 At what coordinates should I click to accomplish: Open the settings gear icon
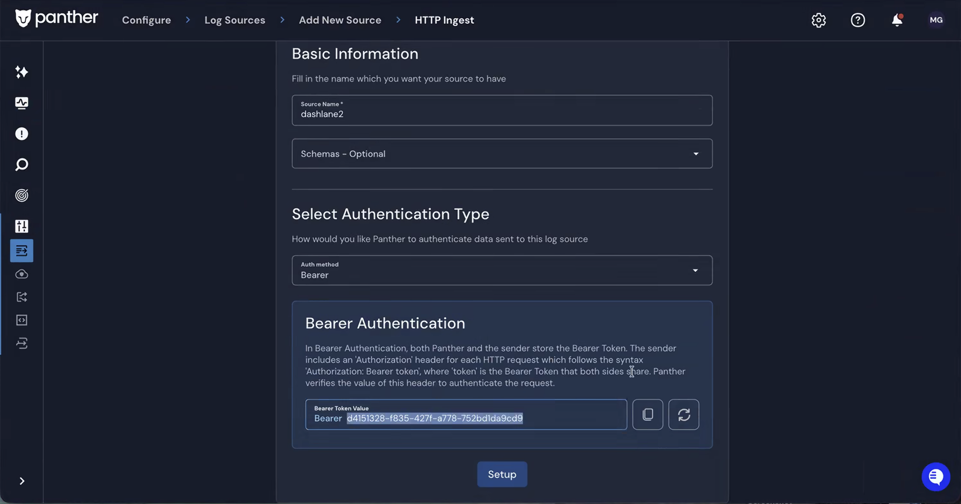[x=818, y=20]
